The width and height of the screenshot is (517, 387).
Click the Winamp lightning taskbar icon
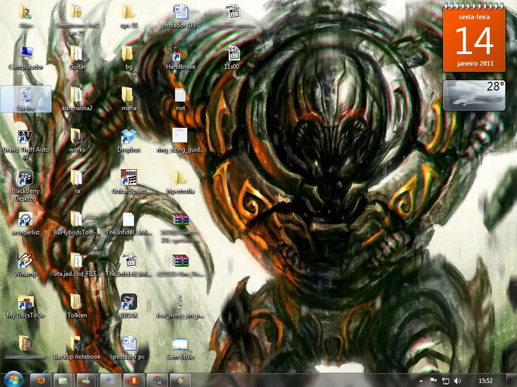[180, 380]
